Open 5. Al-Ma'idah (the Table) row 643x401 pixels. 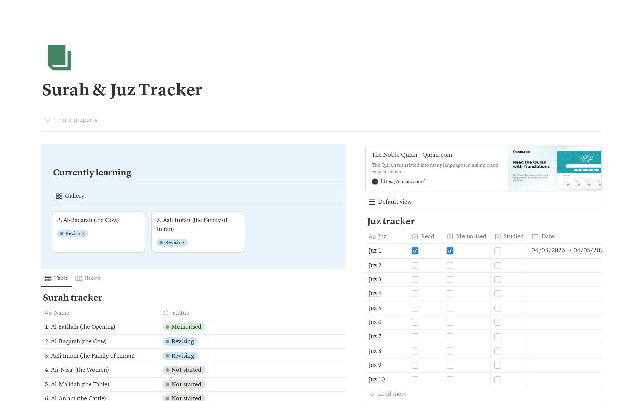coord(77,385)
